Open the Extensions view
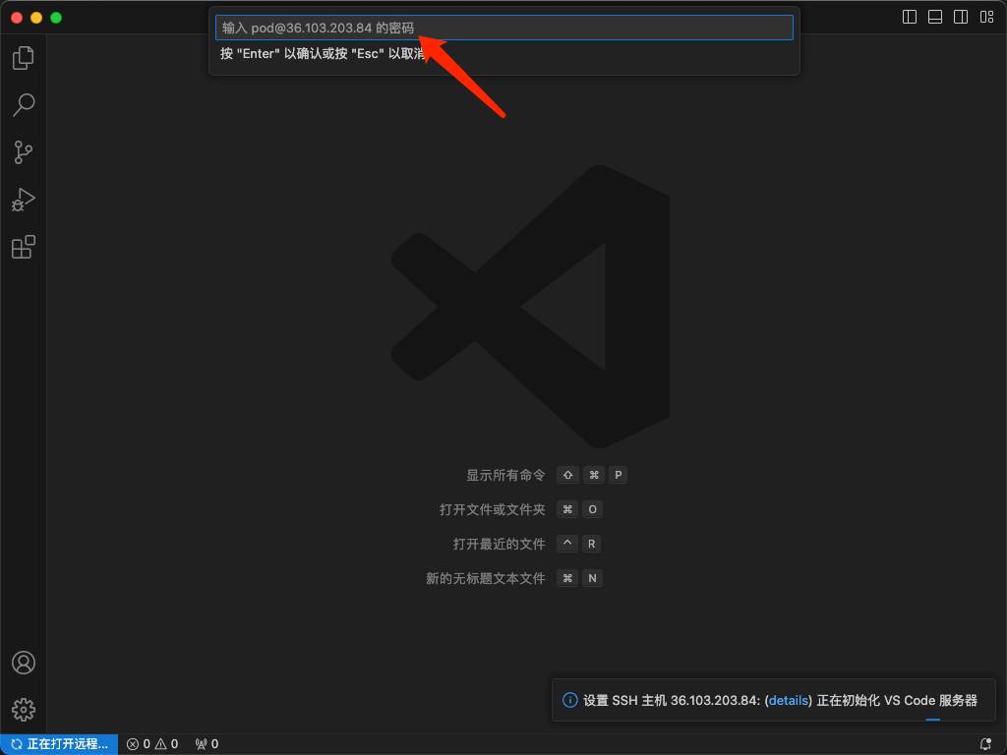 24,247
